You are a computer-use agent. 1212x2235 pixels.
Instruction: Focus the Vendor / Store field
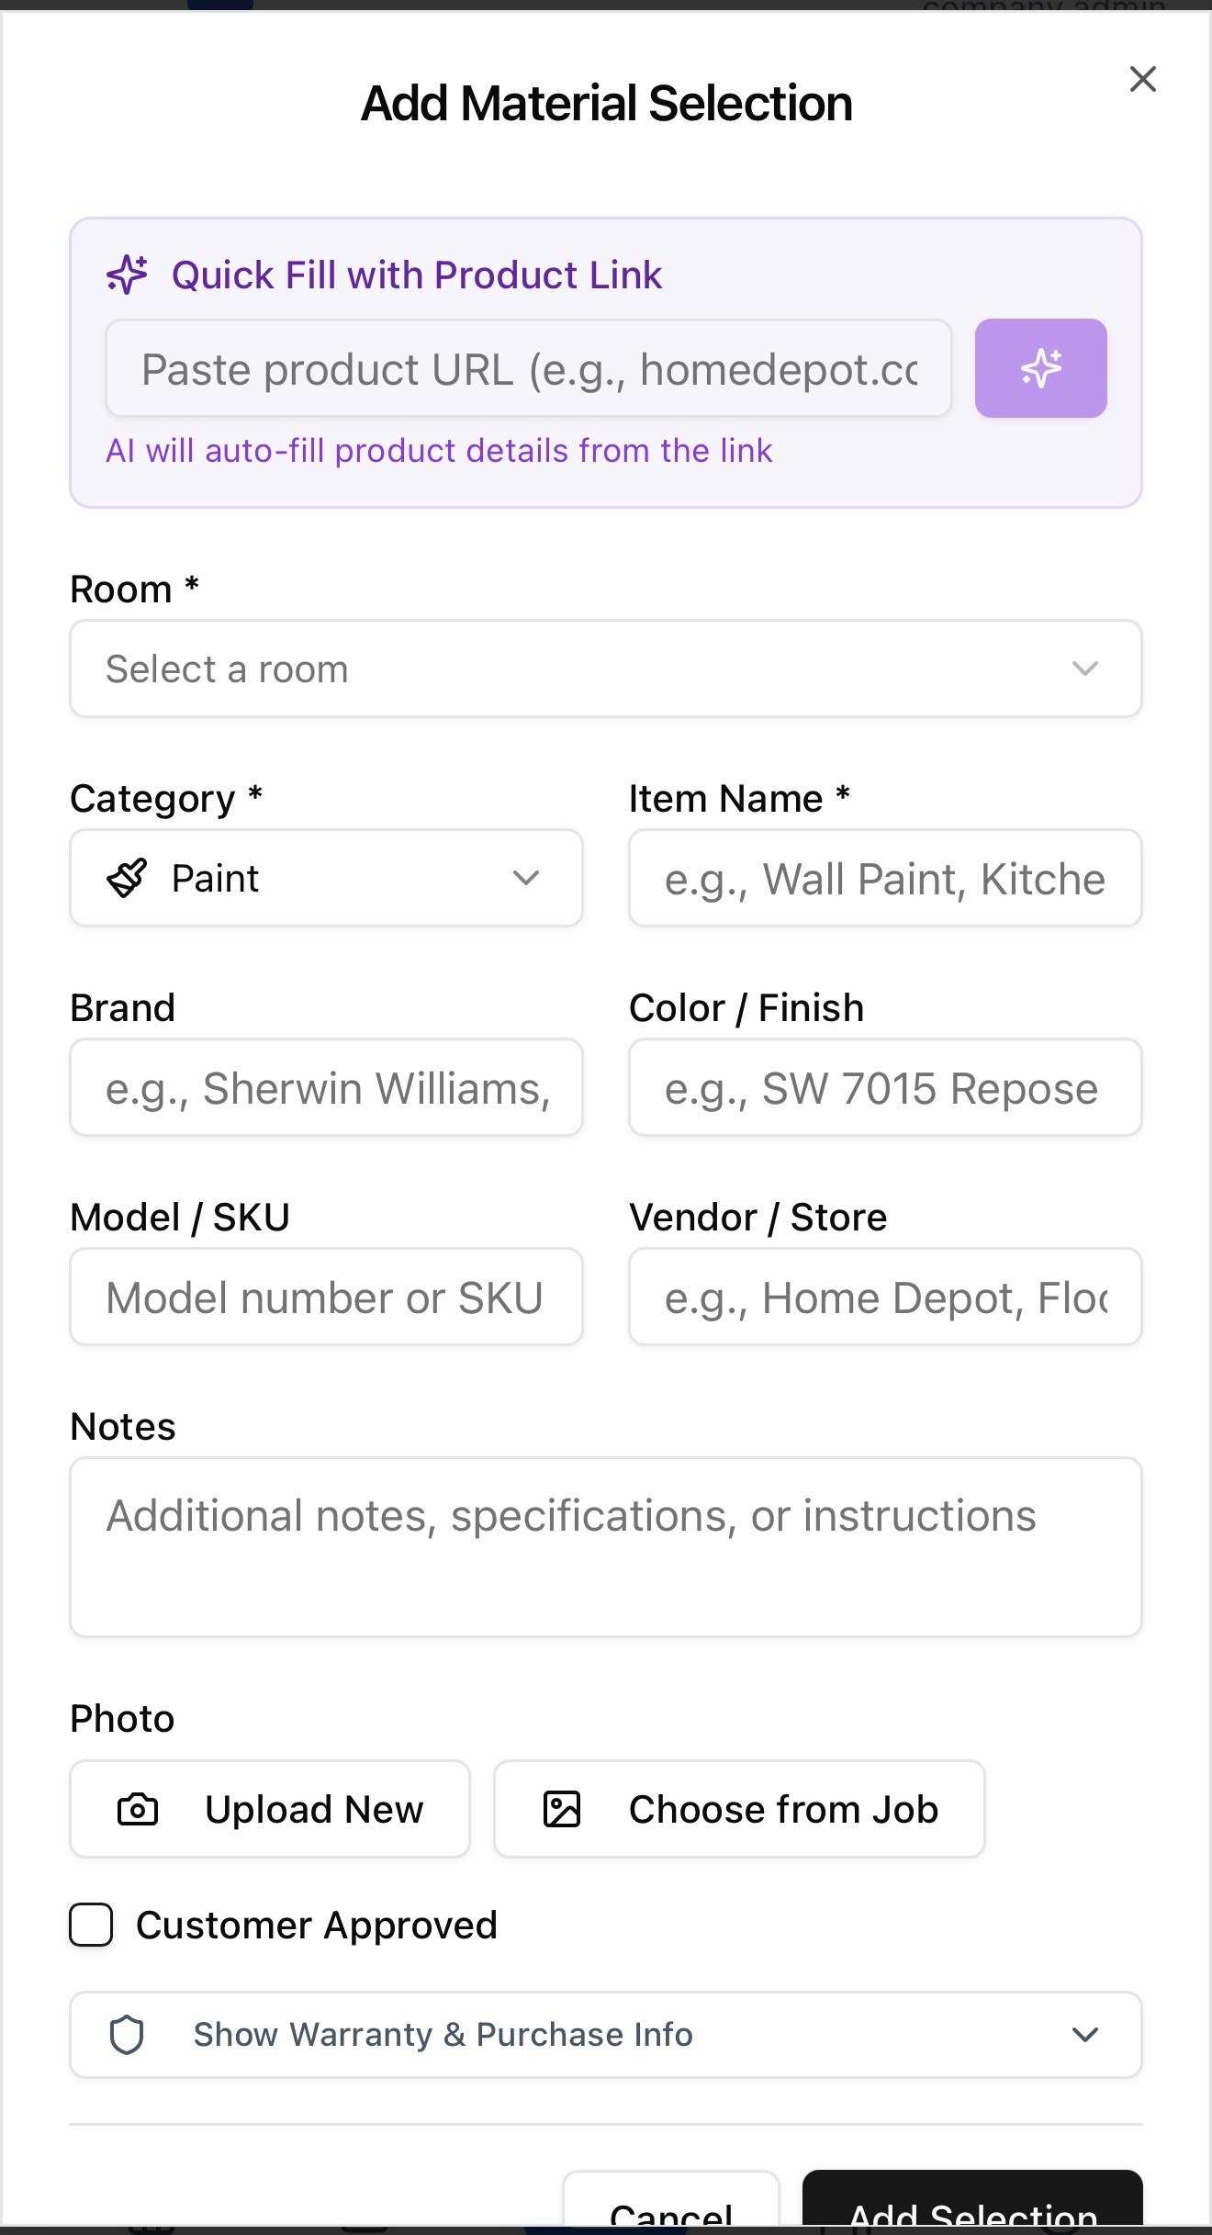[884, 1297]
